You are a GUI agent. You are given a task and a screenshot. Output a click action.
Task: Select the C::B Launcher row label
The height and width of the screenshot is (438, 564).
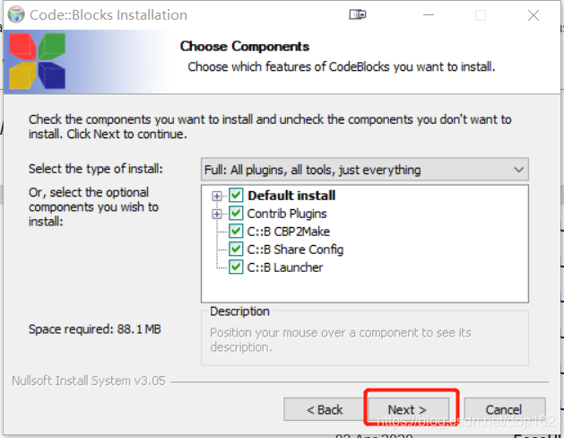(x=285, y=267)
